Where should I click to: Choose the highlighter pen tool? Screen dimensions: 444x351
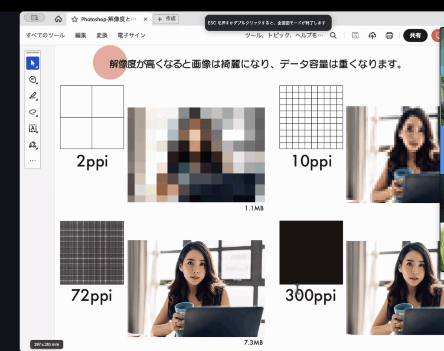33,96
